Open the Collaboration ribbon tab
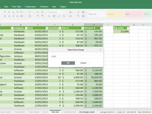The height and width of the screenshot is (114, 152). click(30, 7)
